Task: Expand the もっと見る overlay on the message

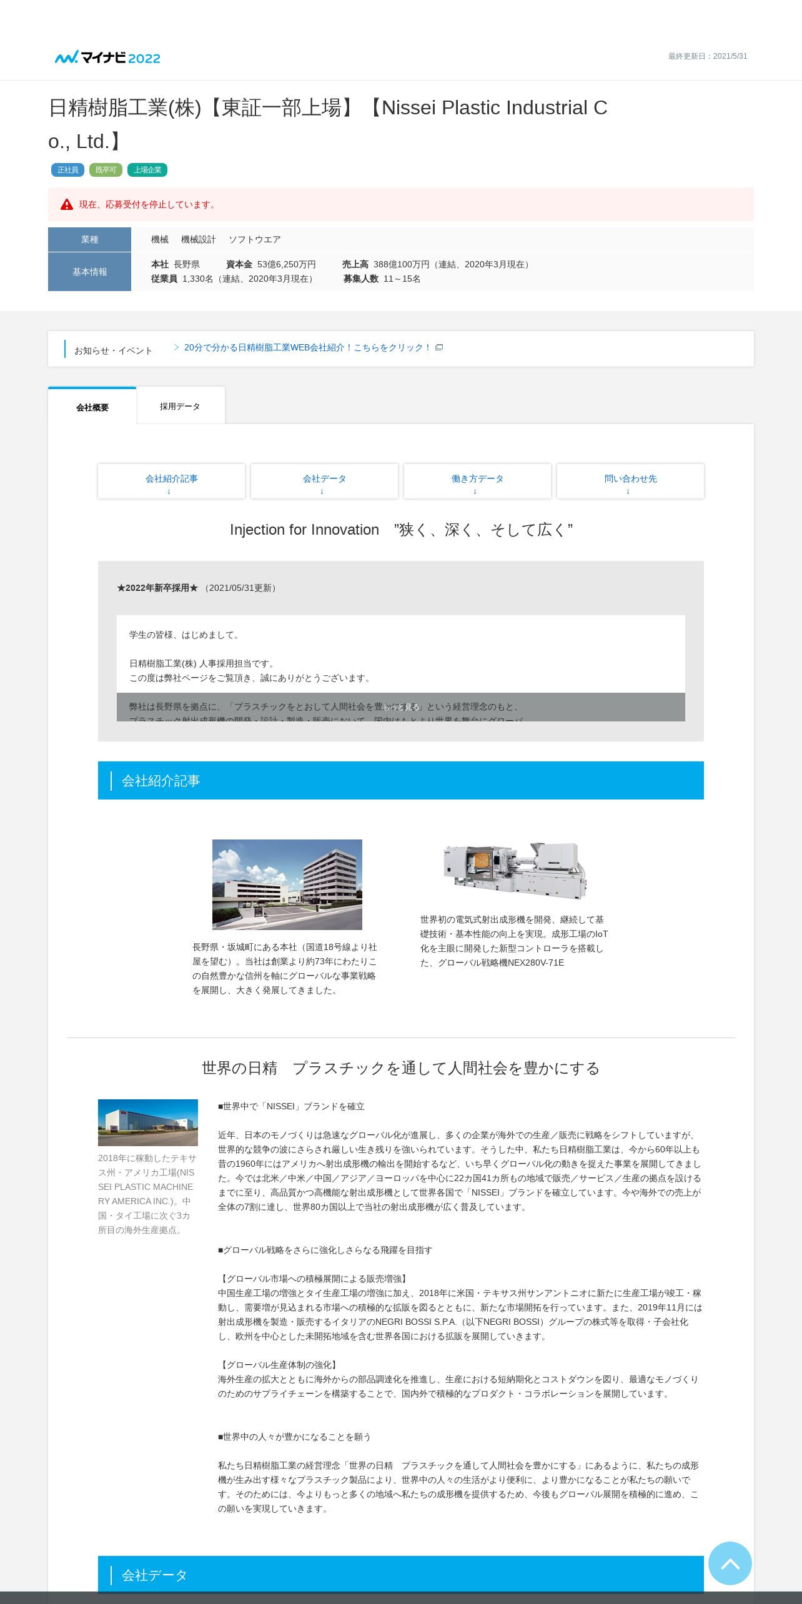Action: point(401,707)
